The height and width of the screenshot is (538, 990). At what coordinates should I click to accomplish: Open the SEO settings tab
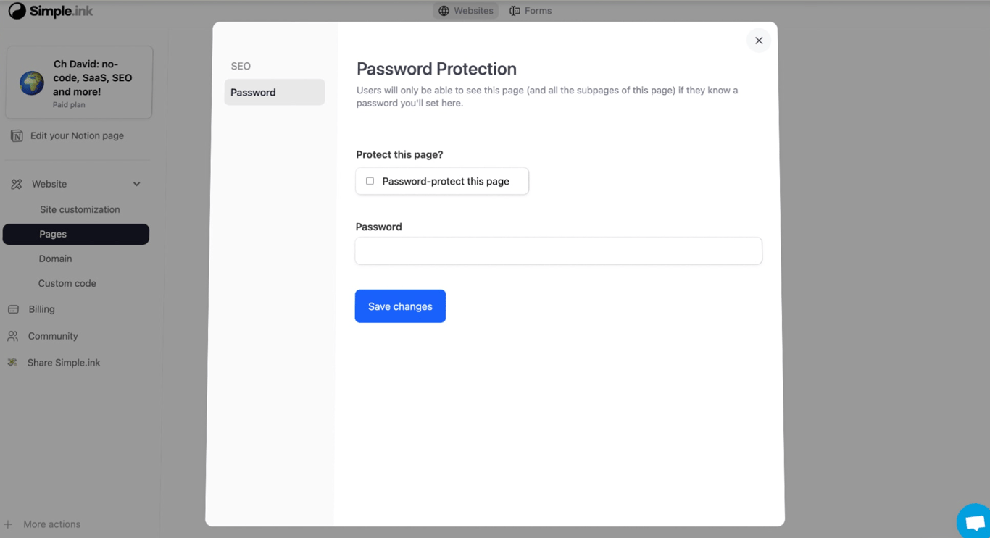(241, 66)
